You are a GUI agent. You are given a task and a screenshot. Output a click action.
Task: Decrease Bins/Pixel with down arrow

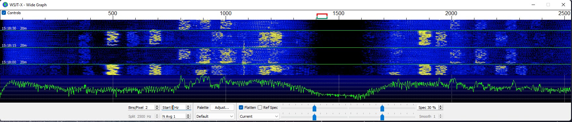coord(157,109)
